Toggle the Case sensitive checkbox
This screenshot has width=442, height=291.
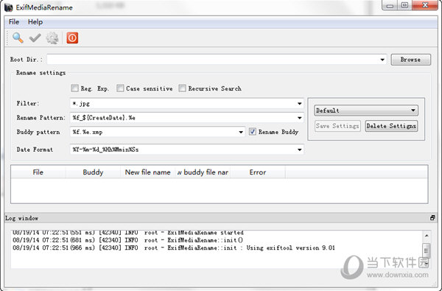[120, 88]
